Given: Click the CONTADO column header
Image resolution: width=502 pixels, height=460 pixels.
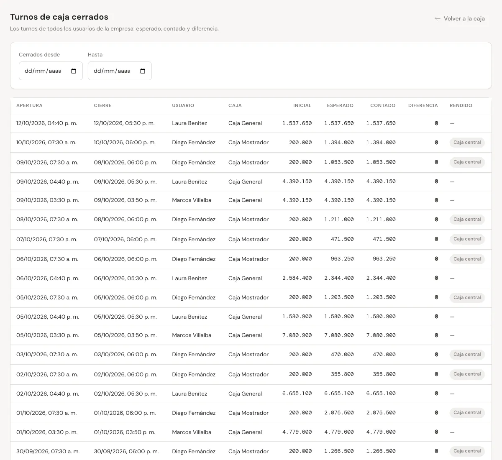Looking at the screenshot, I should (x=383, y=105).
